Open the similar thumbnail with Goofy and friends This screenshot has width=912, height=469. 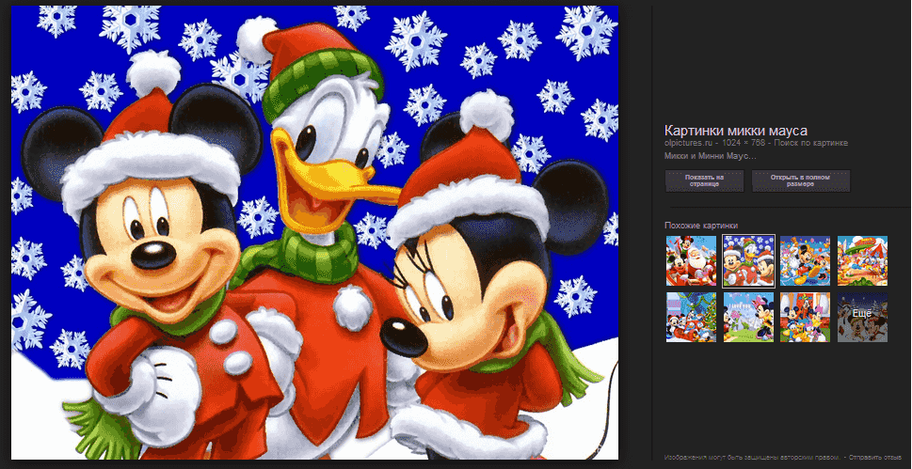click(x=805, y=318)
